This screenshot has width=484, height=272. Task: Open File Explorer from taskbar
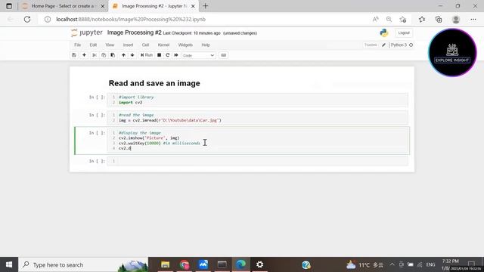(165, 264)
